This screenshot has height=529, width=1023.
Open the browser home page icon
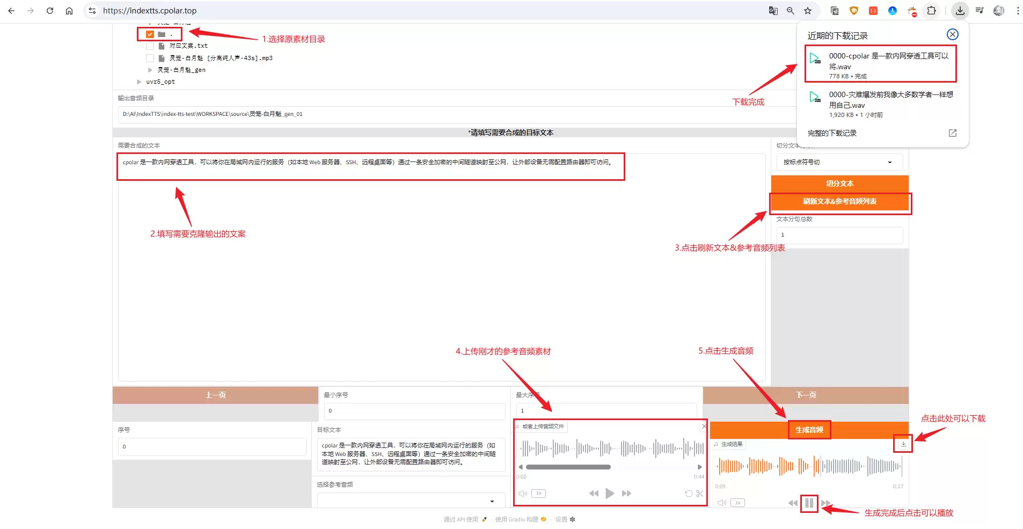(69, 11)
